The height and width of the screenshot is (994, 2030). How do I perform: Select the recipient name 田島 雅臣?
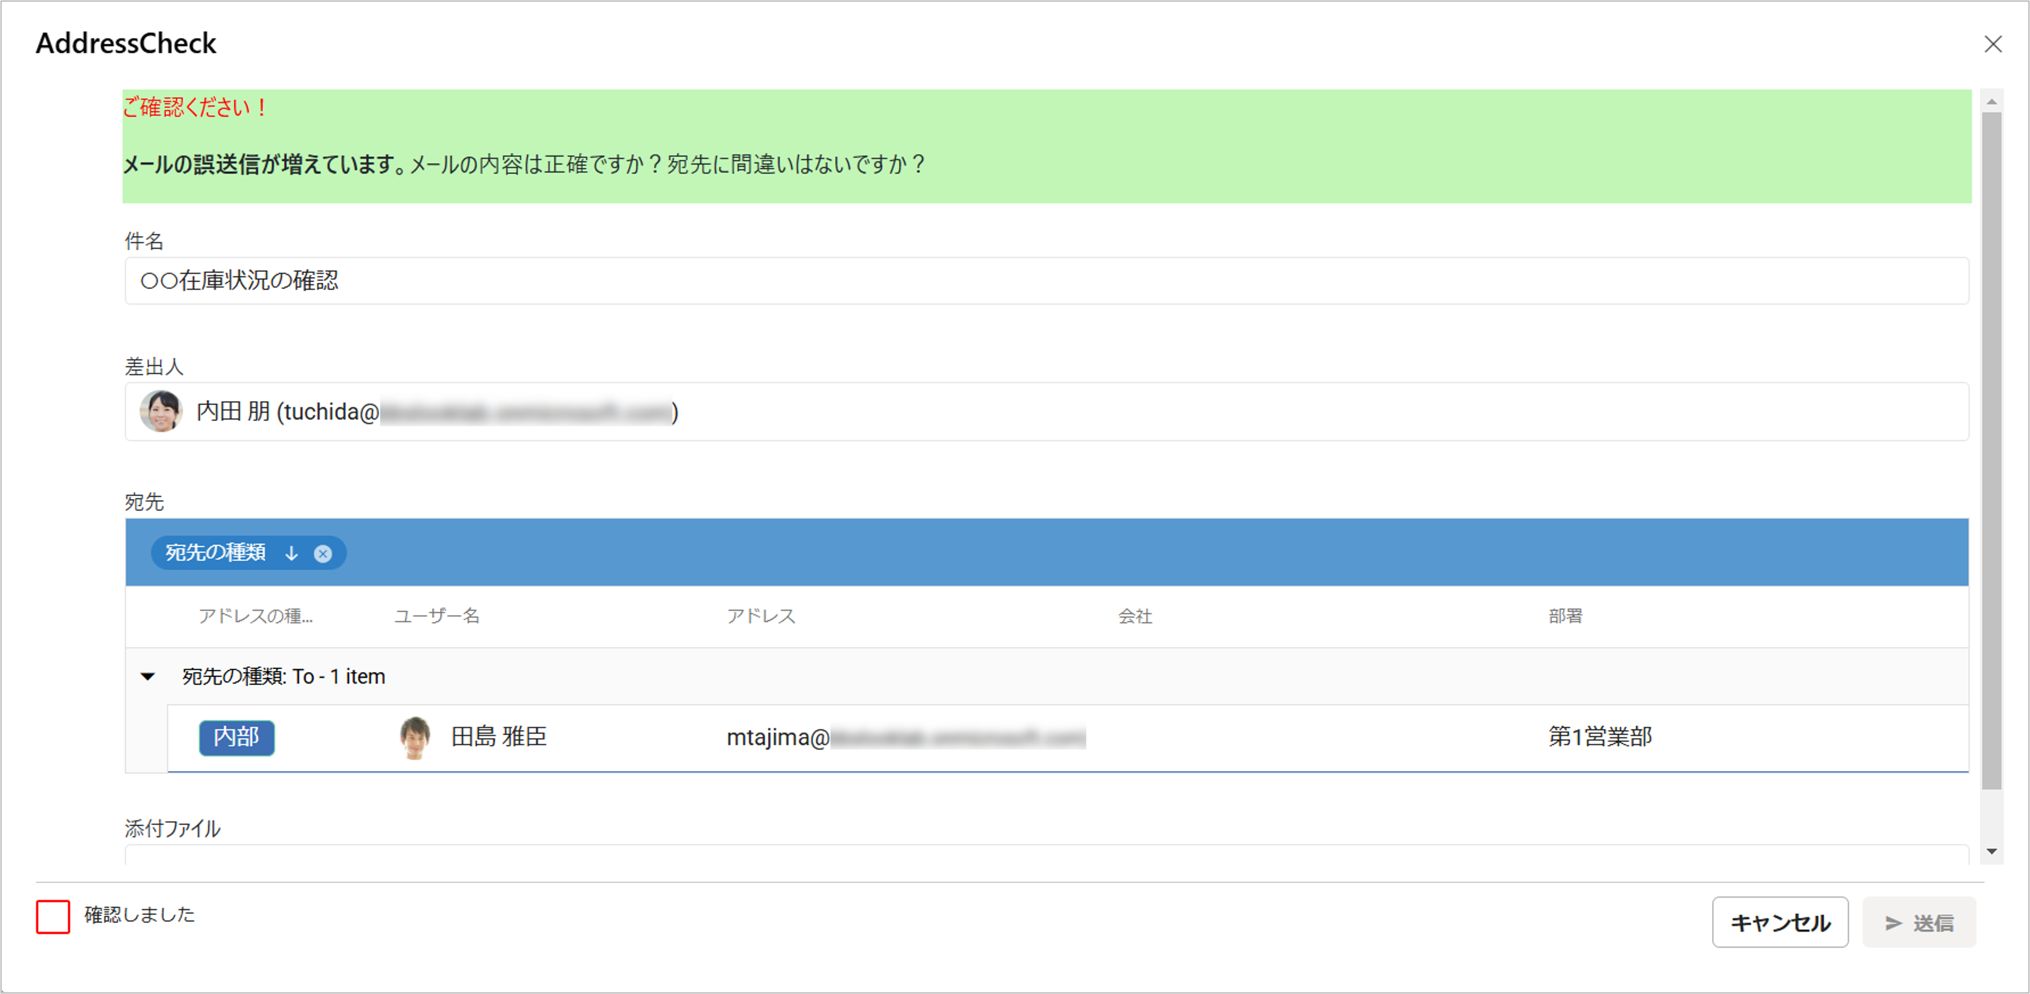tap(499, 737)
